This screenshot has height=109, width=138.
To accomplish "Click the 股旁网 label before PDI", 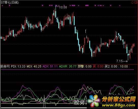I will (5, 66).
